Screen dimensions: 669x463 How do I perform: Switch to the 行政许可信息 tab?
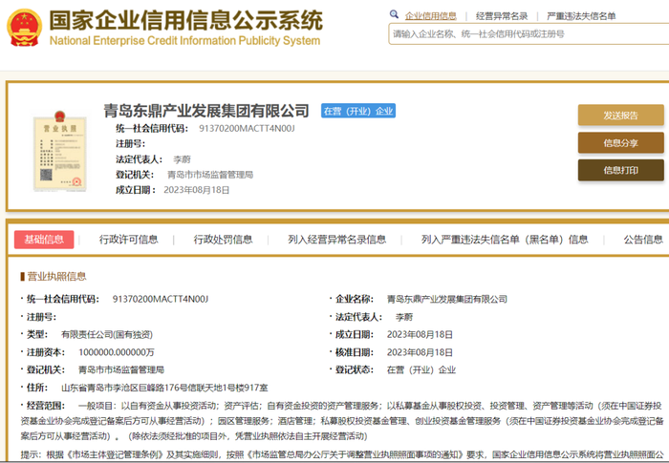pos(128,240)
